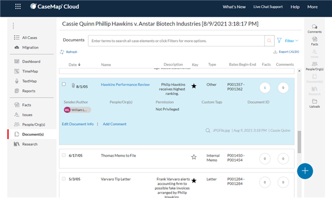Open the app launcher grid icon
The height and width of the screenshot is (198, 332).
[x=18, y=7]
